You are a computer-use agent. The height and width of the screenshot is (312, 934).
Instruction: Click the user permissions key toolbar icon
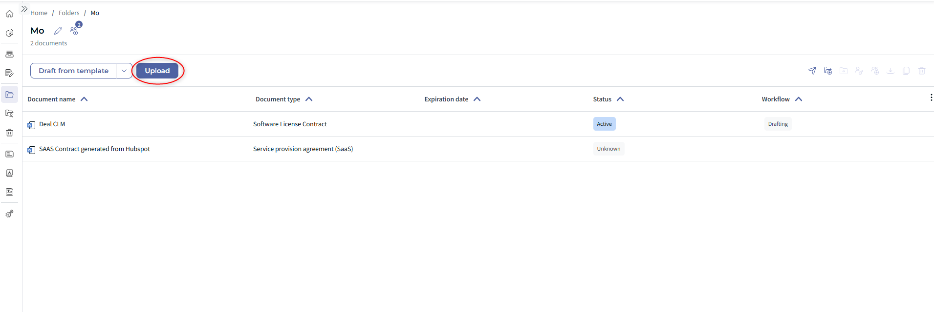859,71
